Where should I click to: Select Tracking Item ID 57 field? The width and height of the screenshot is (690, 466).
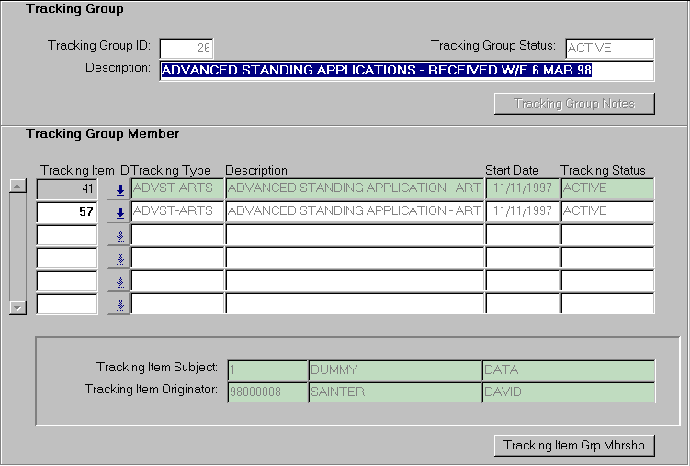(67, 211)
